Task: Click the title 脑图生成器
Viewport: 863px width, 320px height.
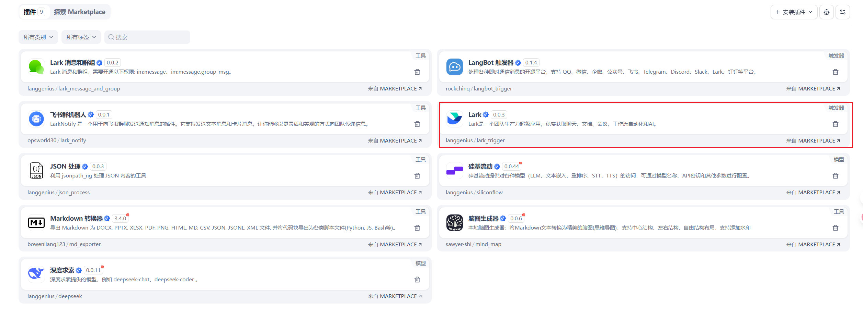Action: 483,219
